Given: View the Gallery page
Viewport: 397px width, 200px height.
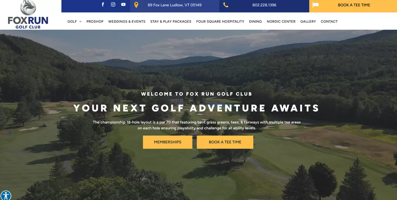Looking at the screenshot, I should click(308, 22).
